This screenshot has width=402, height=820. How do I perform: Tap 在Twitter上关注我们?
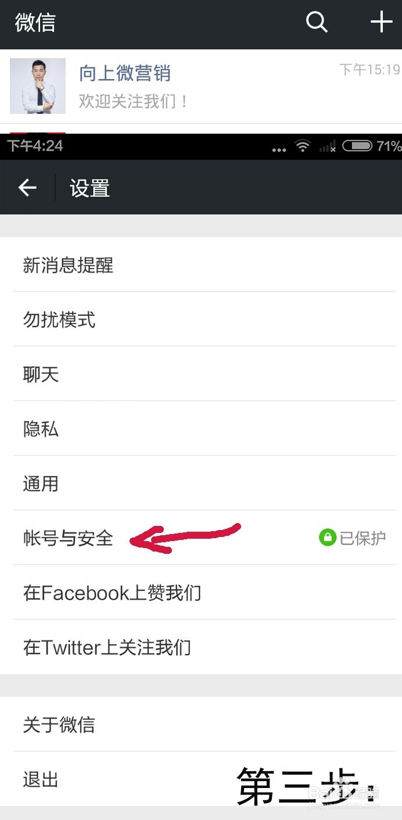click(x=201, y=647)
